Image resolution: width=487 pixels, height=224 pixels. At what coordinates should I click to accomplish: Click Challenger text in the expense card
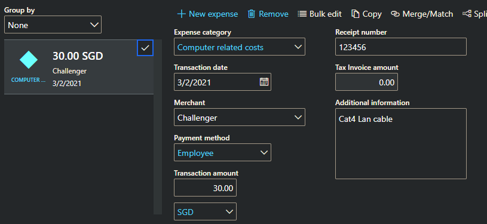click(x=69, y=71)
